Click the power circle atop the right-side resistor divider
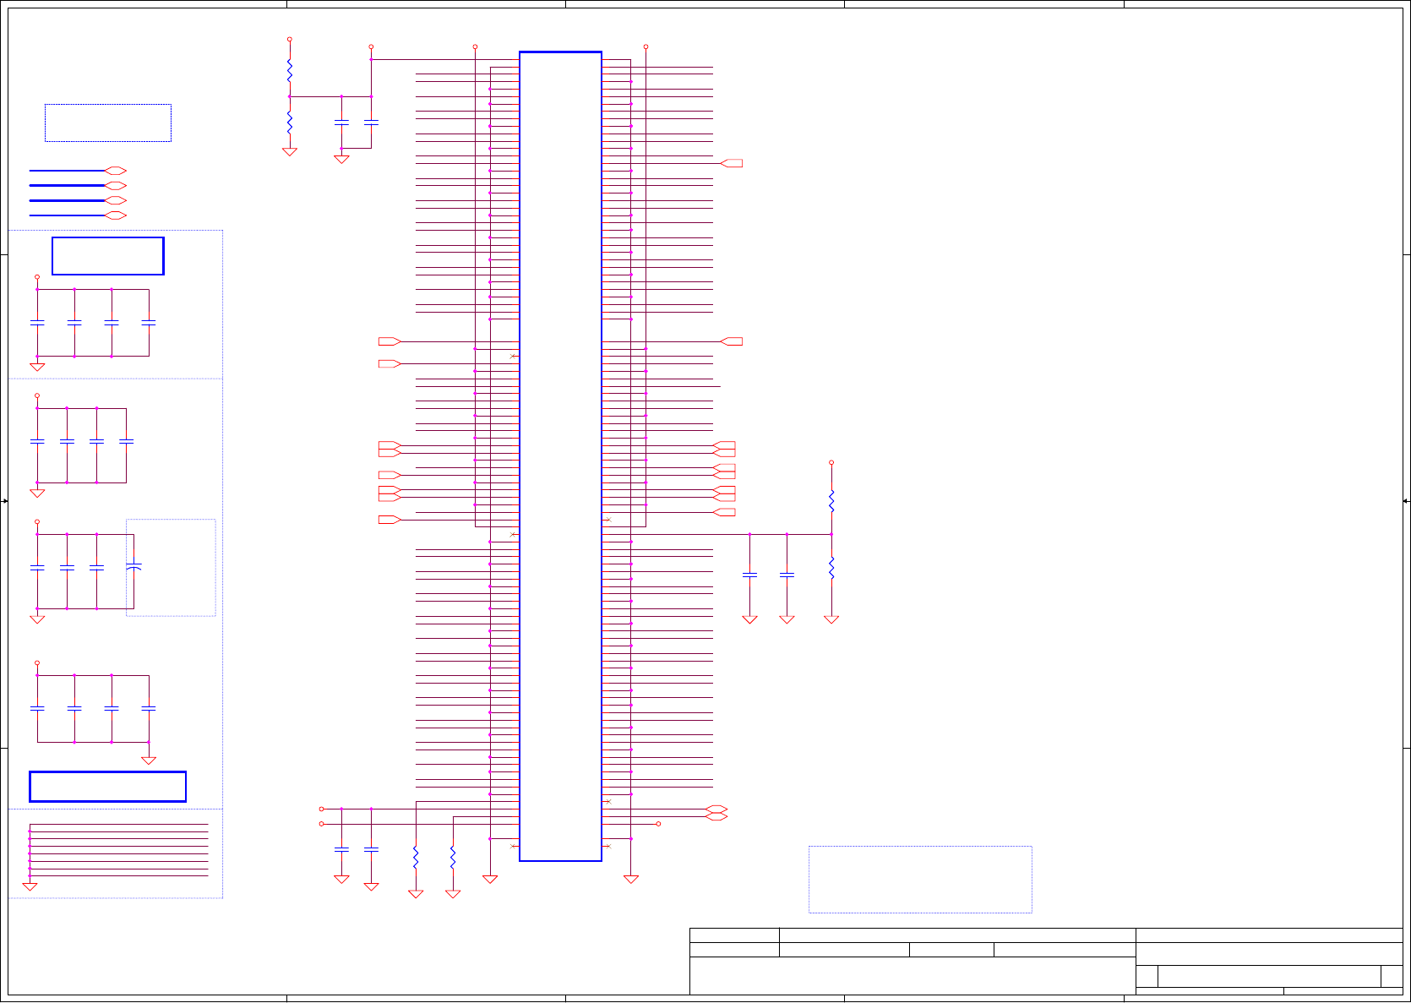The width and height of the screenshot is (1411, 1003). (x=831, y=463)
